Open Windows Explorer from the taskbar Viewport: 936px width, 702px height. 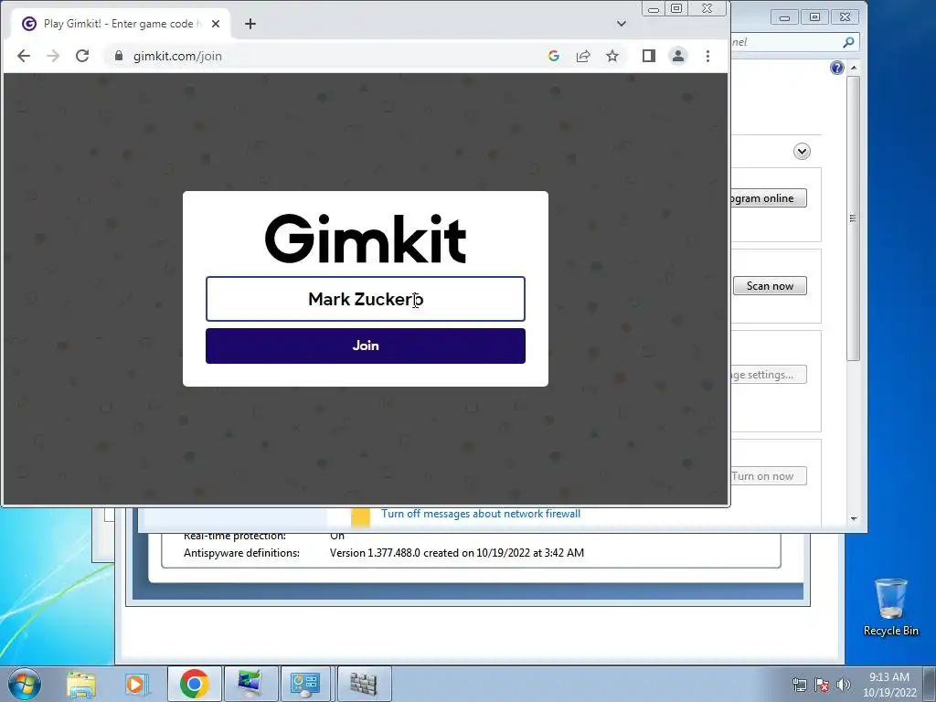tap(81, 684)
